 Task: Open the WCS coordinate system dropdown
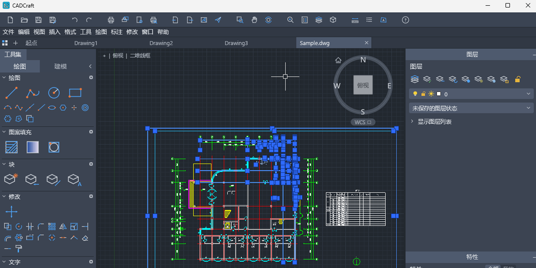pos(363,122)
